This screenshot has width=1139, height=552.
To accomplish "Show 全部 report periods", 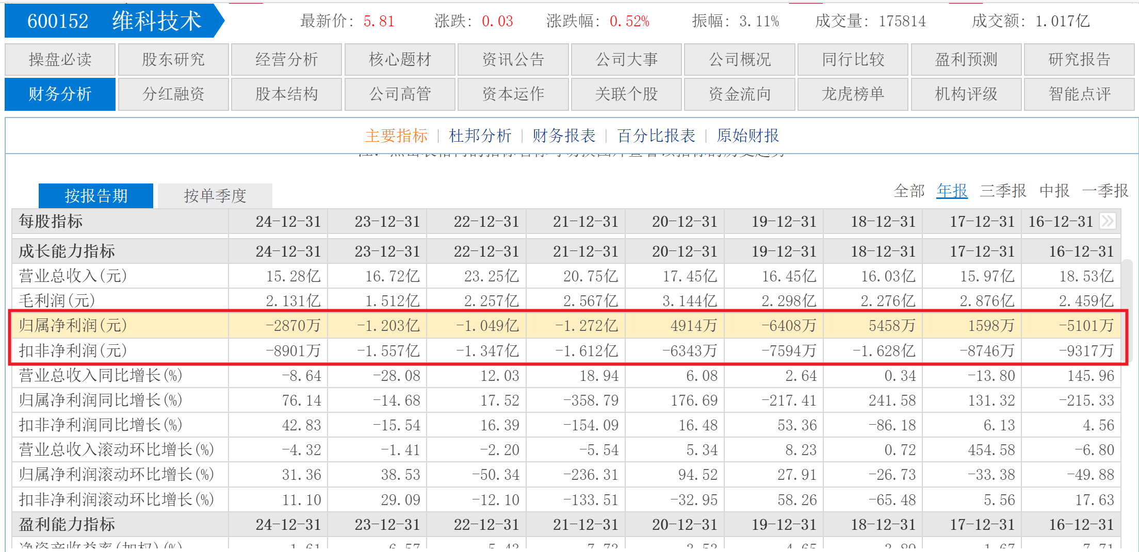I will 909,191.
